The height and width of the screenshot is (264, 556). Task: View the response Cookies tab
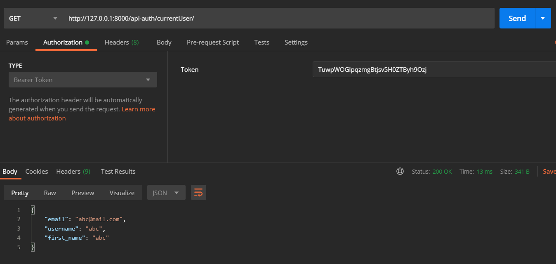tap(37, 172)
